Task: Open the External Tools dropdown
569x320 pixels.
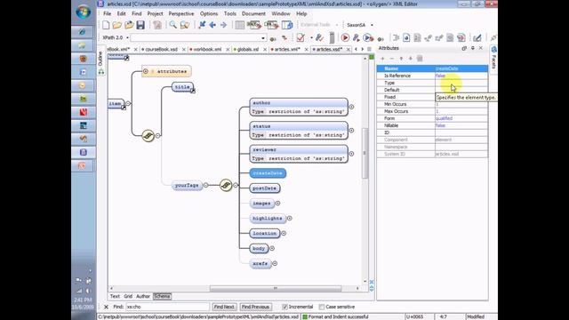Action: click(336, 25)
